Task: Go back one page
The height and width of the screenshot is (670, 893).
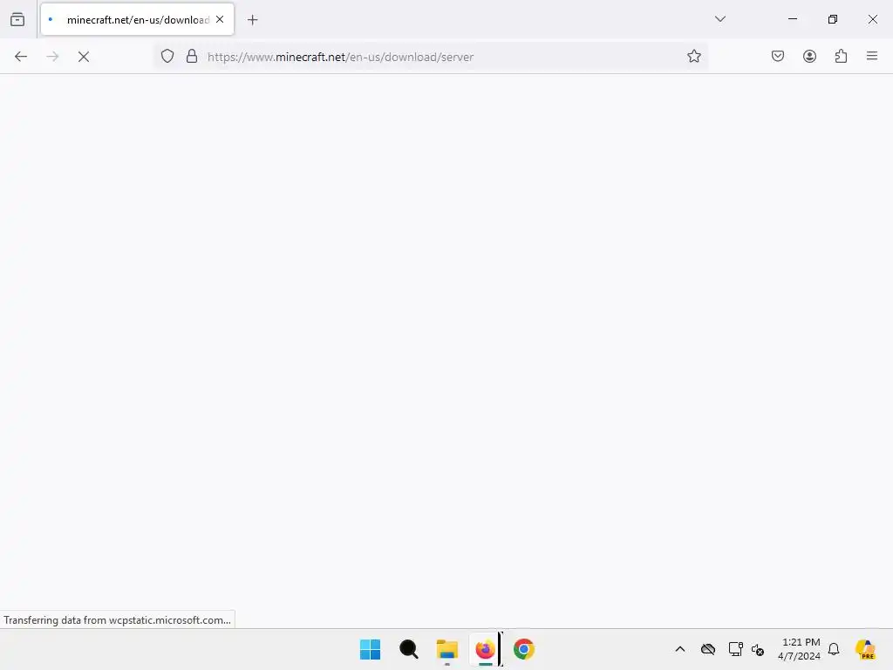Action: pyautogui.click(x=21, y=57)
